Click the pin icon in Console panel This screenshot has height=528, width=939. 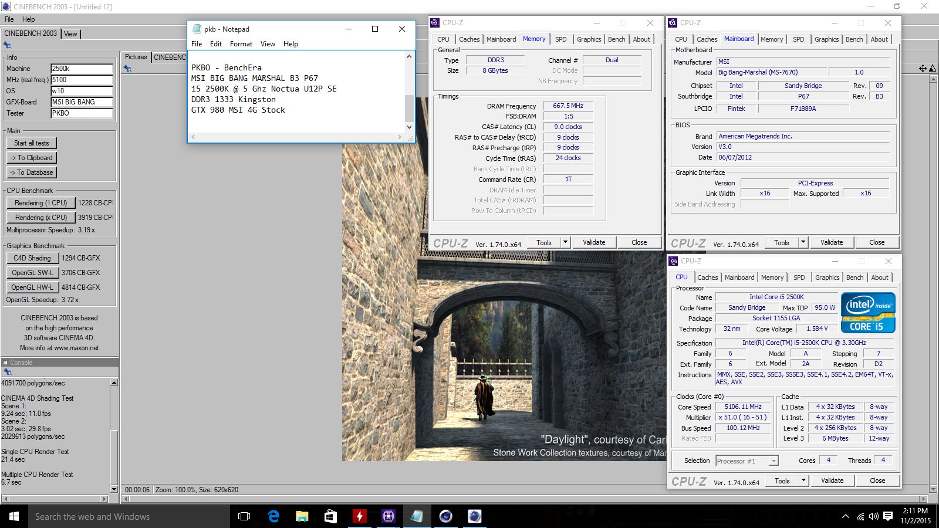[x=7, y=372]
